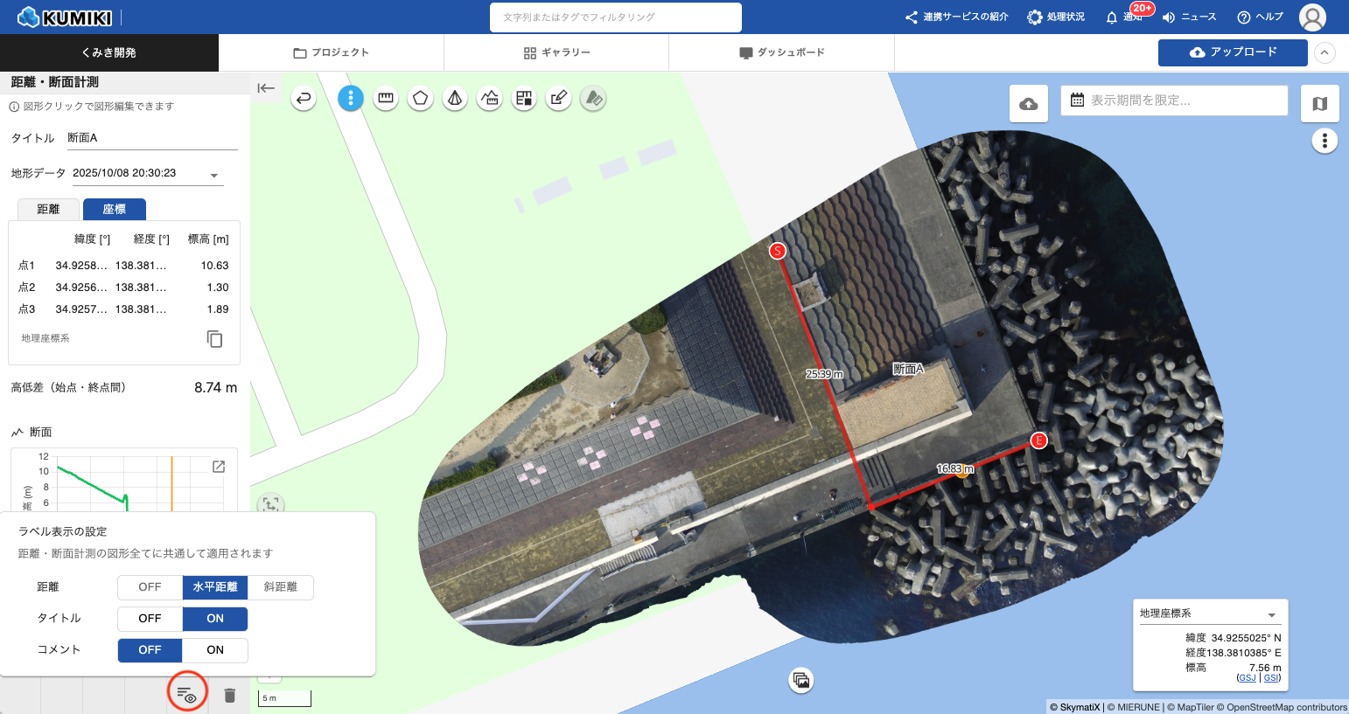Turn タイトル label OFF
Viewport: 1349px width, 714px height.
(150, 619)
